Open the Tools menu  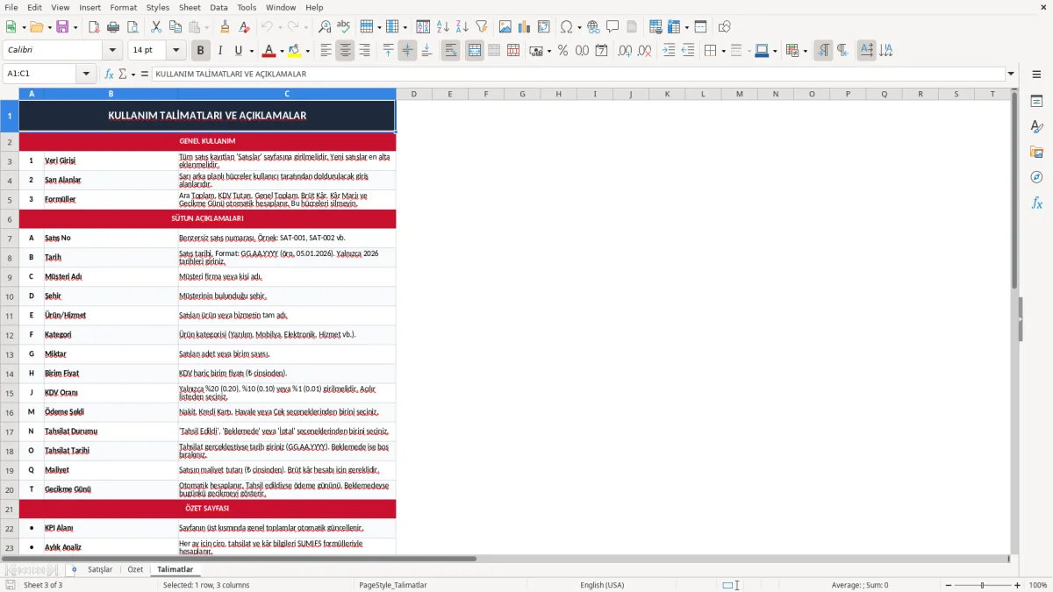pyautogui.click(x=247, y=7)
